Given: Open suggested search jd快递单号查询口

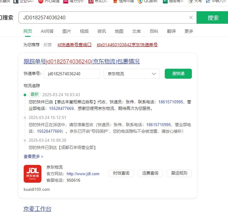Looking at the screenshot, I should coord(74,45).
